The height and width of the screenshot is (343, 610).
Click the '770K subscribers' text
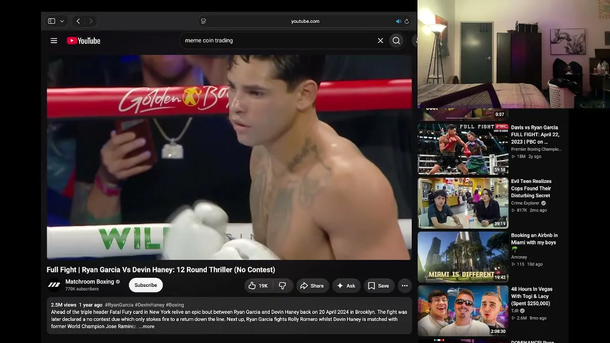point(82,289)
